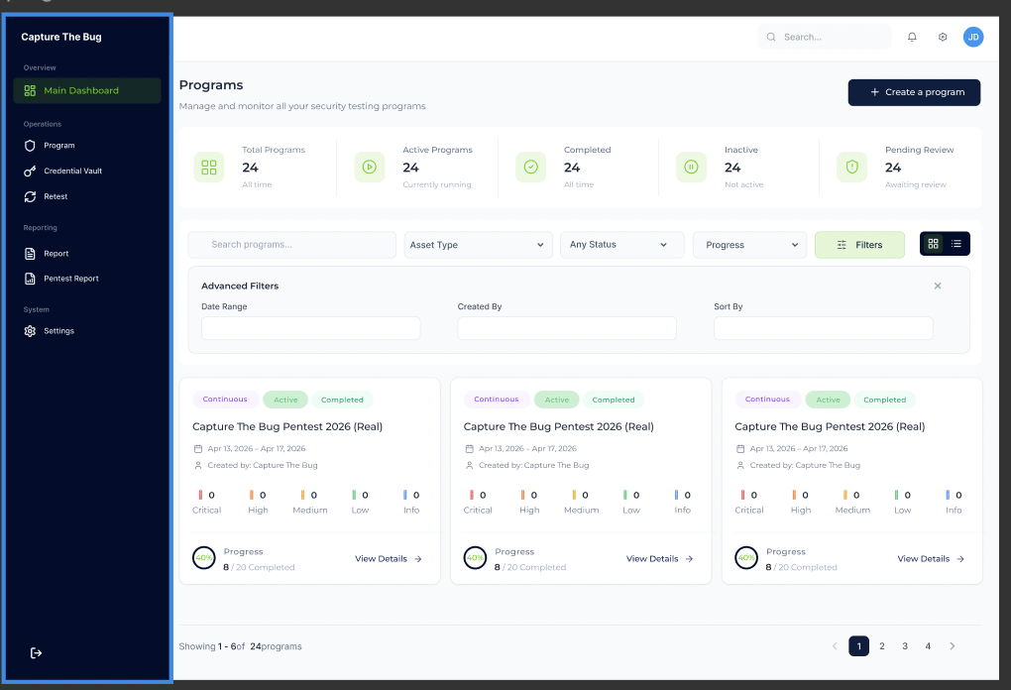The image size is (1011, 690).
Task: Open the header settings gear icon
Action: tap(942, 37)
